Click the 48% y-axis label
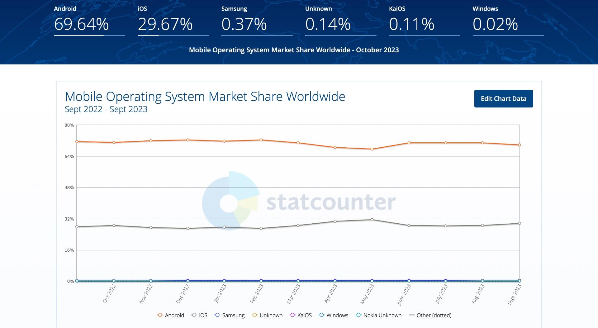Image resolution: width=598 pixels, height=328 pixels. (69, 188)
